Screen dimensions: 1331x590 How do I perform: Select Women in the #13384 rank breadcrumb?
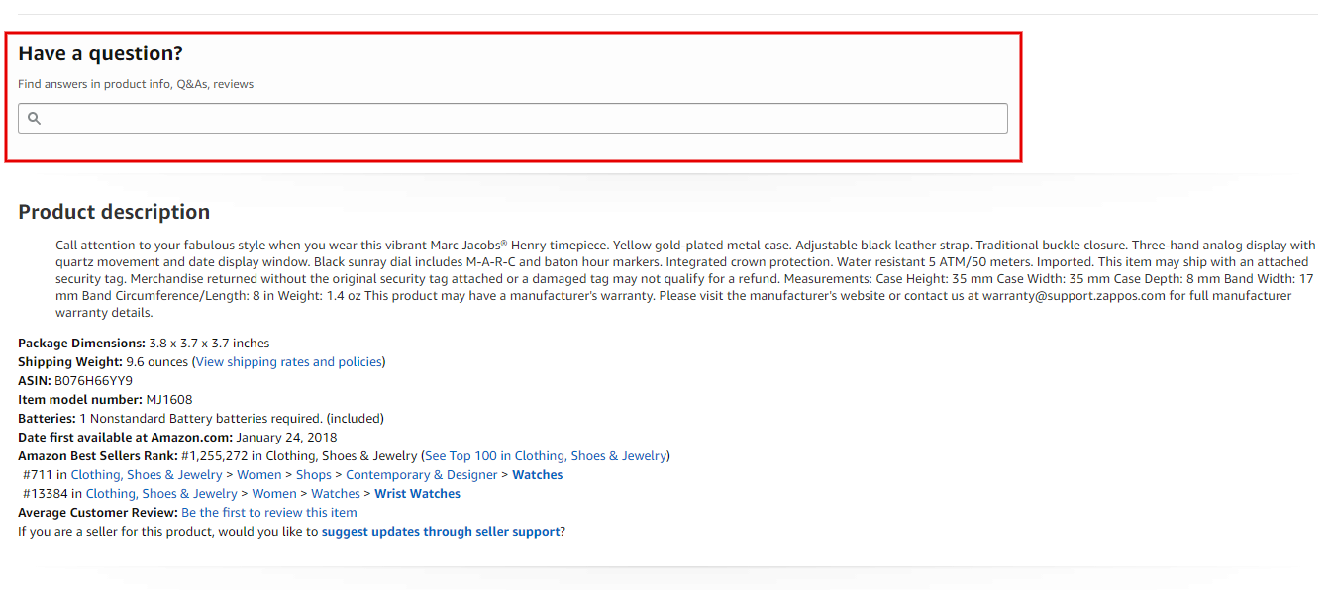(274, 494)
